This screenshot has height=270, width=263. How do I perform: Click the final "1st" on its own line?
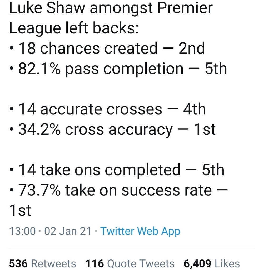20,210
